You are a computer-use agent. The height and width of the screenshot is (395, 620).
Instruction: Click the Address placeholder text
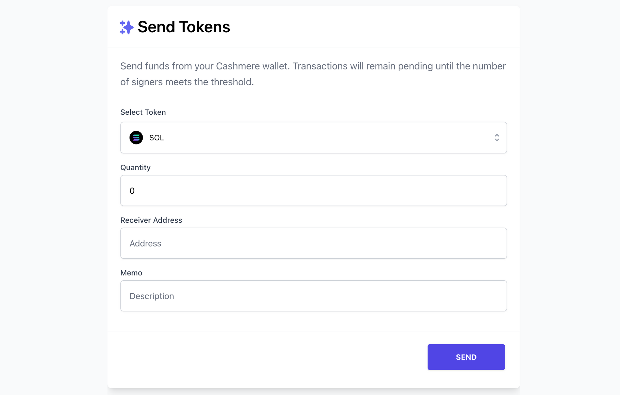tap(145, 243)
